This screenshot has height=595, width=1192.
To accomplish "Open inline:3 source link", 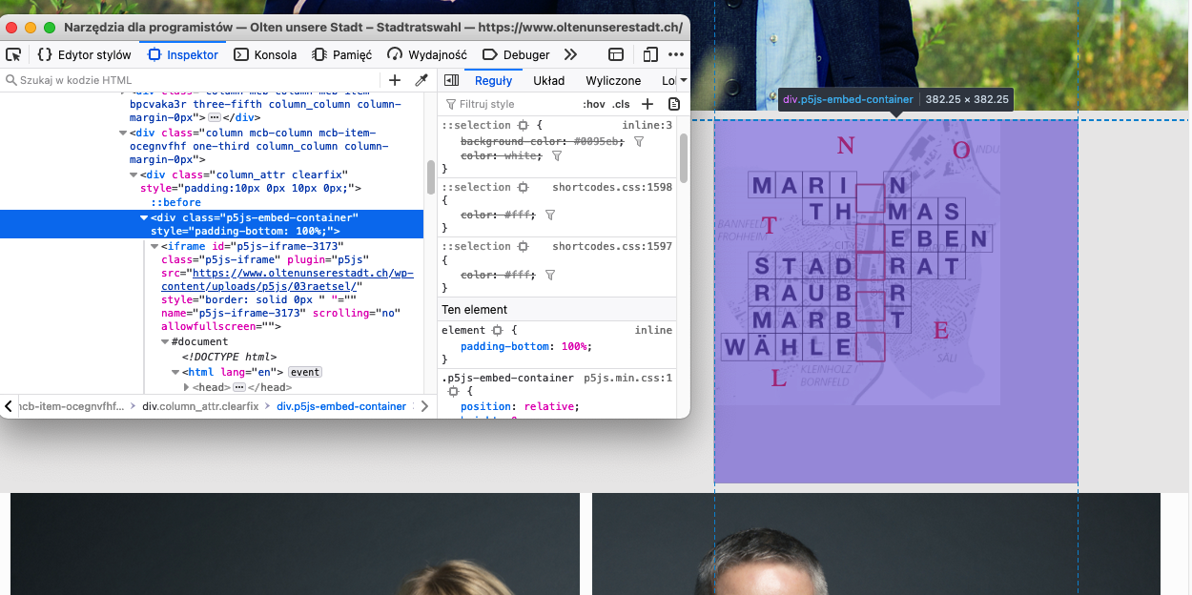I will point(647,125).
